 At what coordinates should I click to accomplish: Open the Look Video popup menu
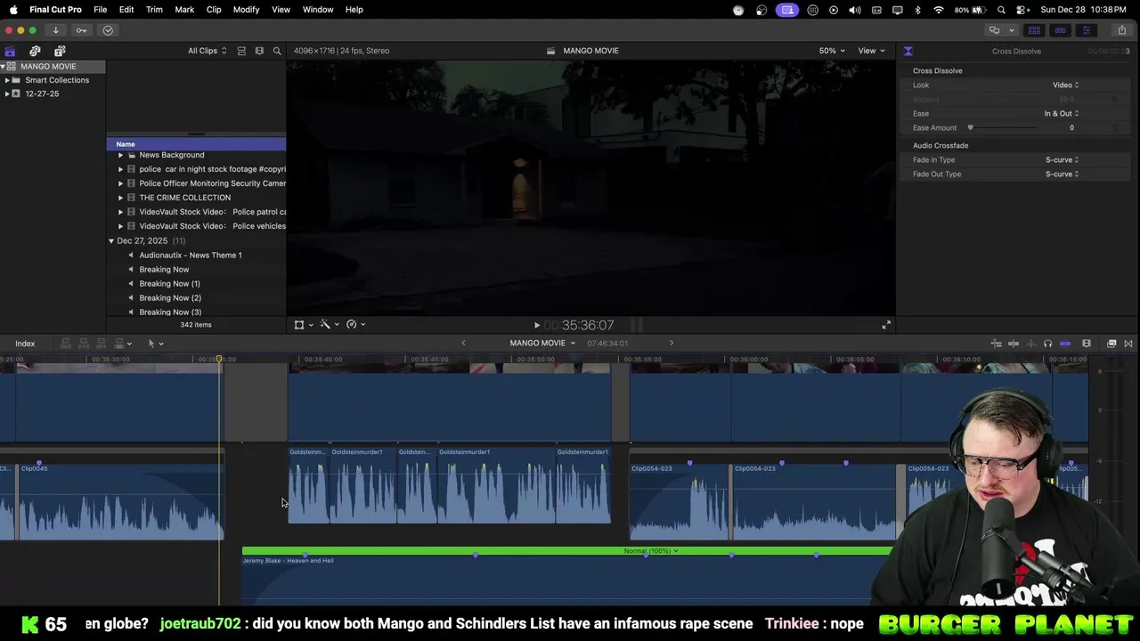click(x=1065, y=85)
